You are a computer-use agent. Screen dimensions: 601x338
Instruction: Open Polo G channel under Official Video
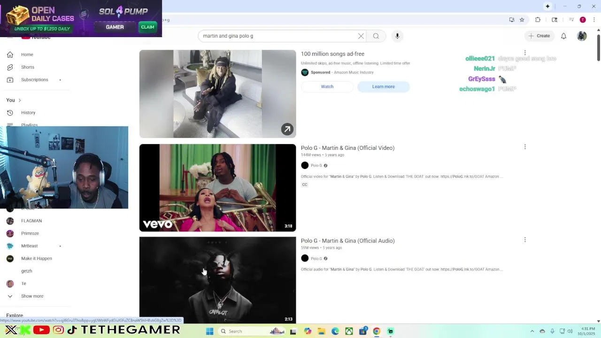pyautogui.click(x=316, y=165)
